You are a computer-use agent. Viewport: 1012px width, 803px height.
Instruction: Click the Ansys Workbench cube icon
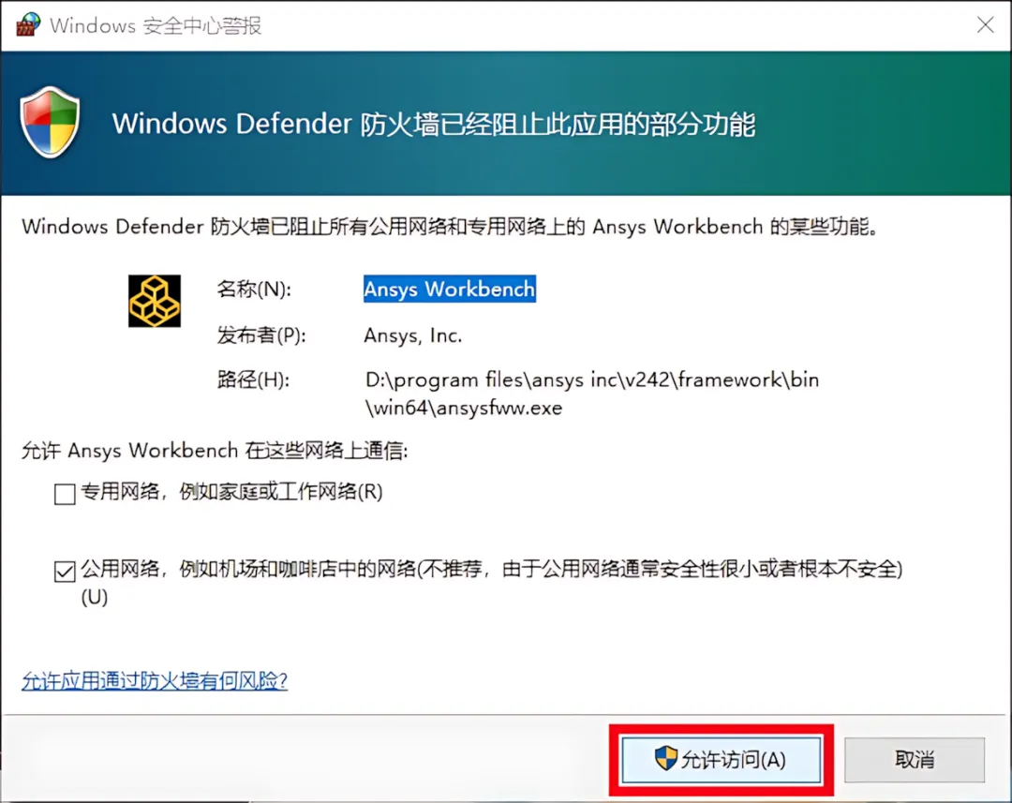(x=155, y=301)
